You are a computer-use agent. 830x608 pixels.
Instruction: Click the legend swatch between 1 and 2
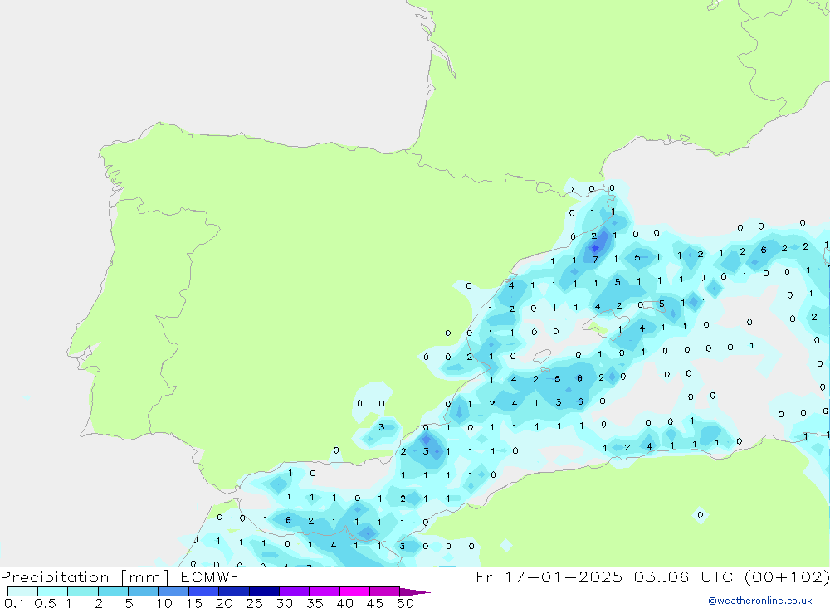[83, 591]
